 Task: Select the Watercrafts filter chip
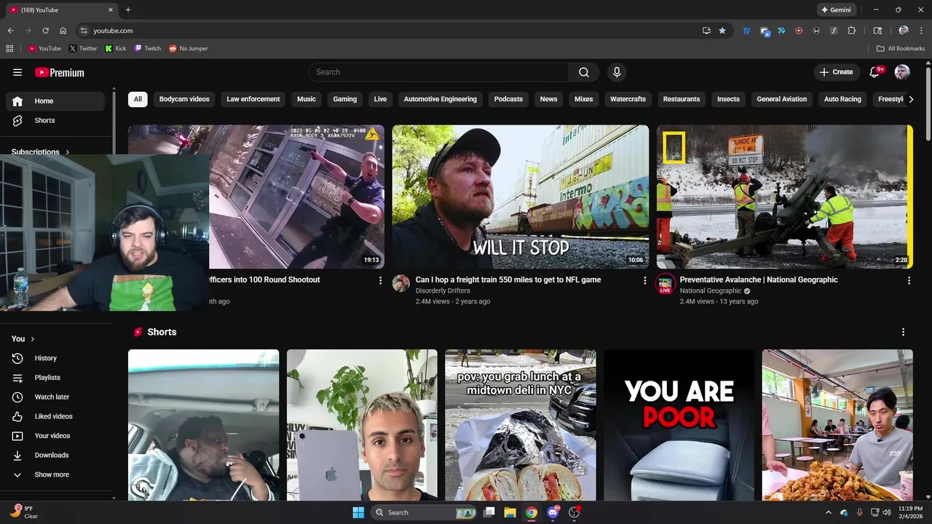628,99
